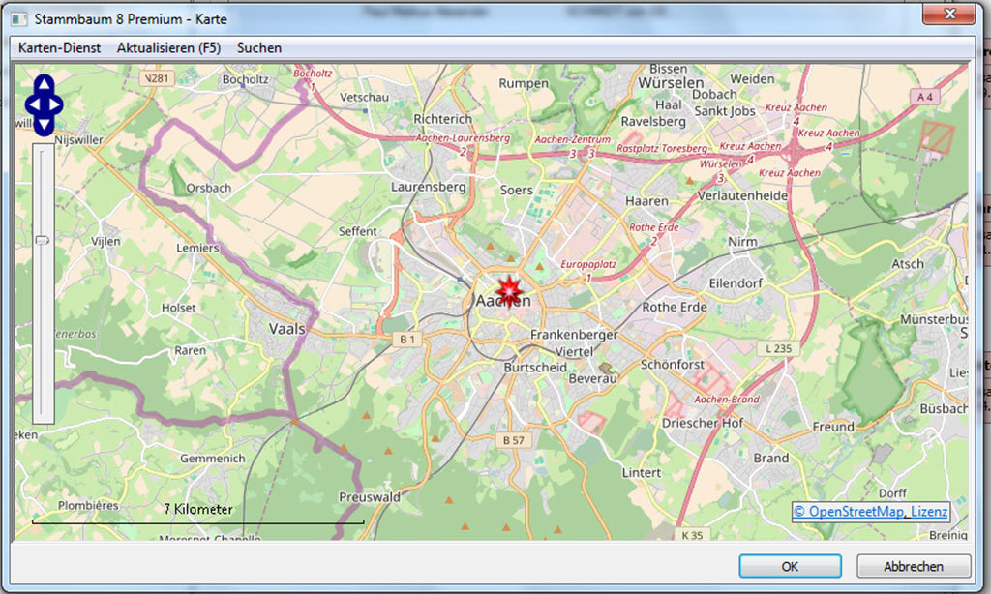Click the Vetschau label on the map
This screenshot has width=991, height=594.
click(x=365, y=98)
